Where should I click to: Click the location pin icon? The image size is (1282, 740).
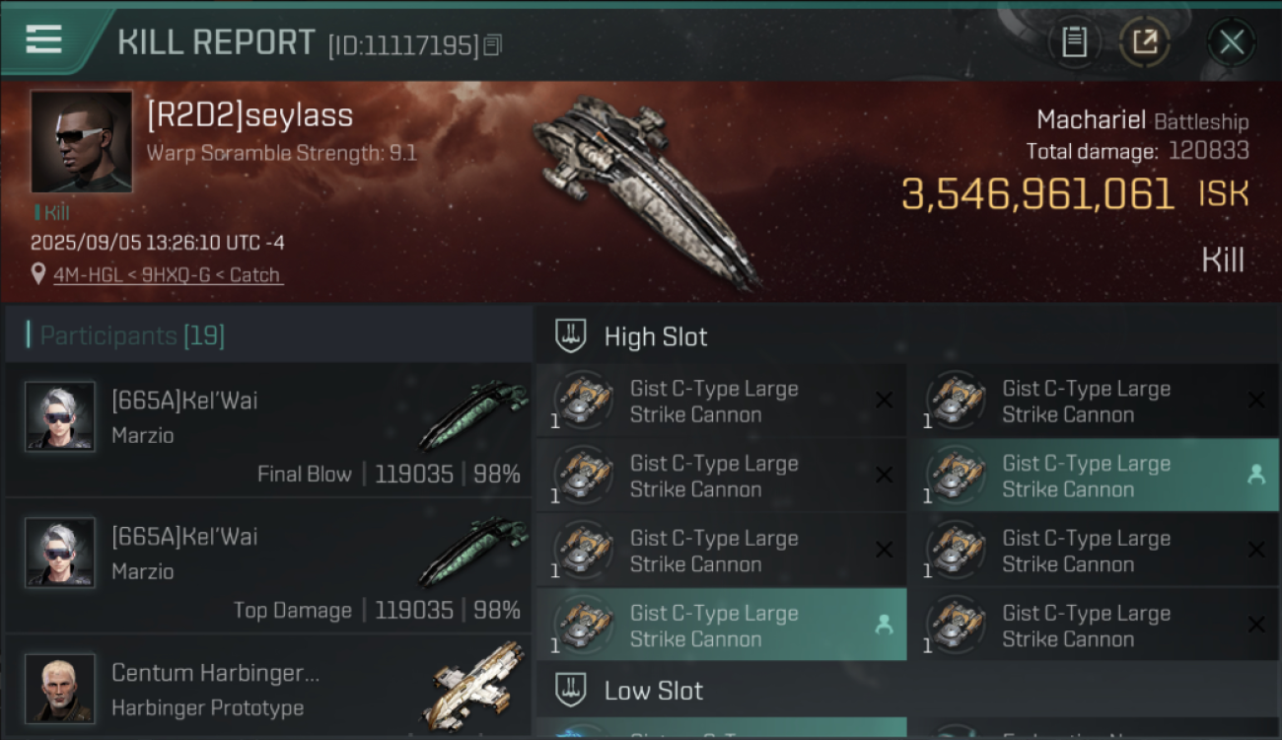38,274
